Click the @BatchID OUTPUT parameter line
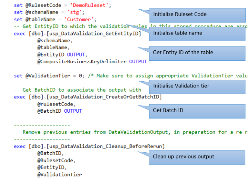Image resolution: width=248 pixels, height=183 pixels. tap(59, 111)
